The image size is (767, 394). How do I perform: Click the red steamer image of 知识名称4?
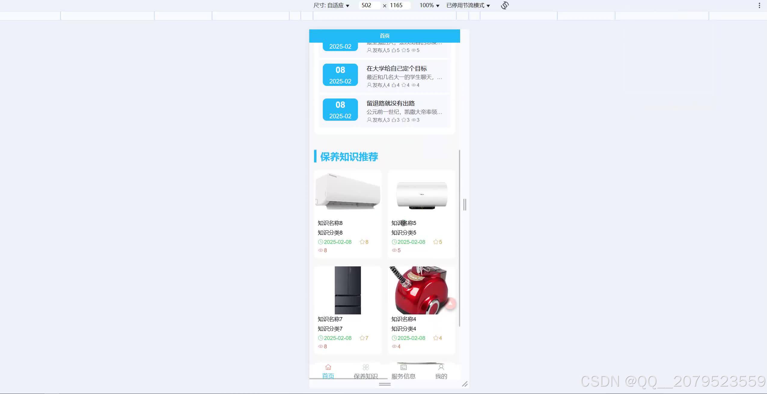coord(421,290)
